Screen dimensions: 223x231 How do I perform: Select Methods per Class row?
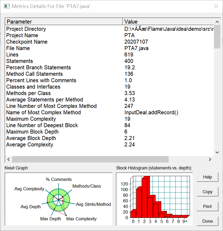[109, 93]
